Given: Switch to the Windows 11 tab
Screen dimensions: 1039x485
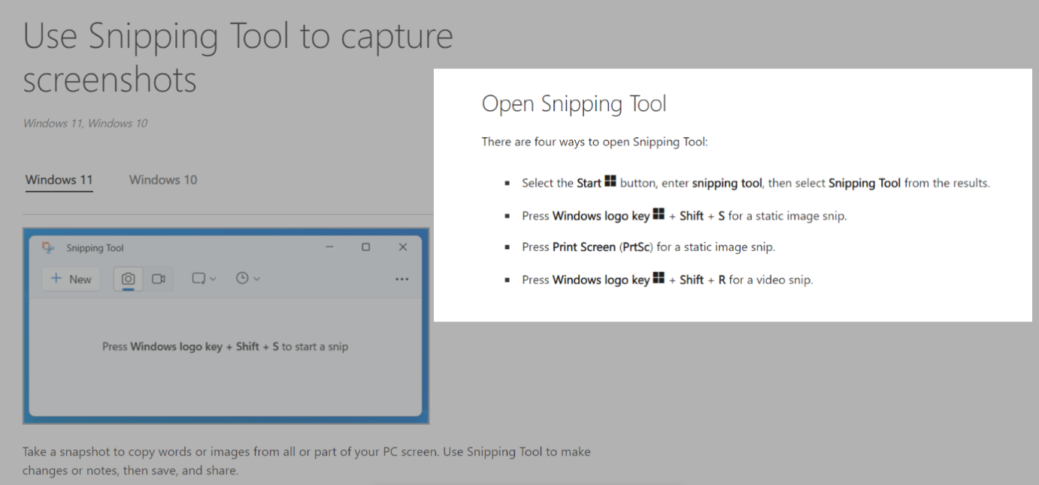Looking at the screenshot, I should pos(59,180).
